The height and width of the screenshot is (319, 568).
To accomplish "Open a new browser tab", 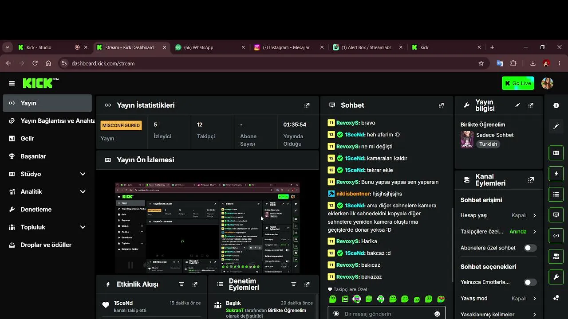I will click(x=492, y=47).
